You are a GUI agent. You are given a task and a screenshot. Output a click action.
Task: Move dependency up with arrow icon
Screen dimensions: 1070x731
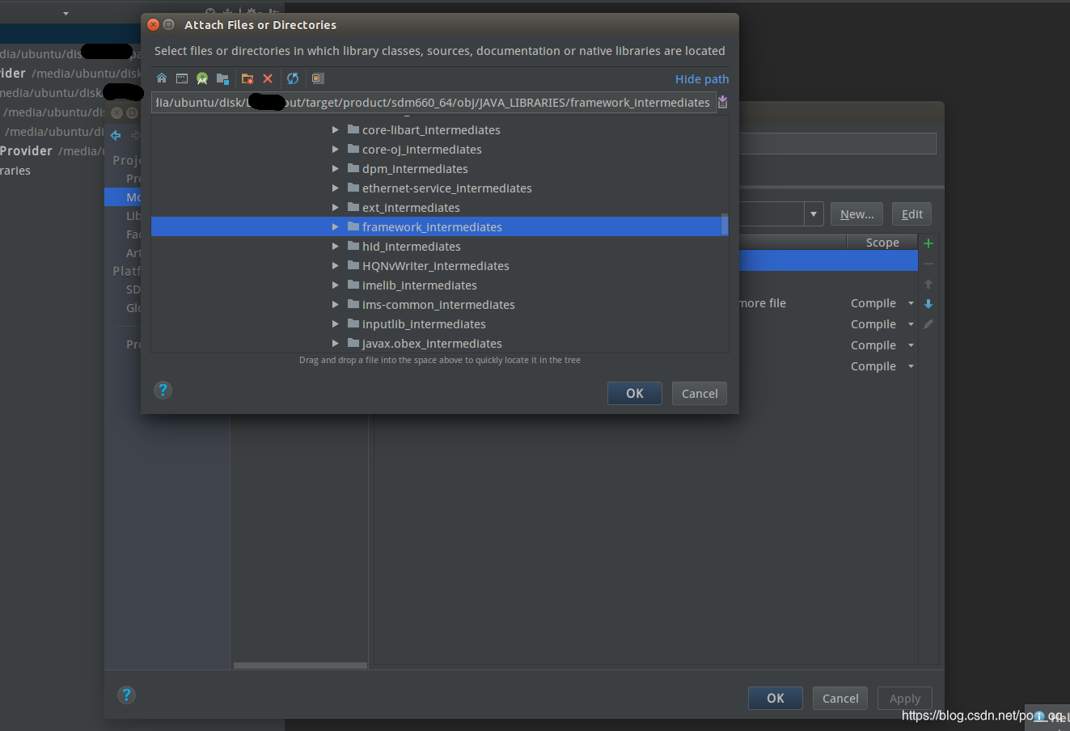click(928, 284)
